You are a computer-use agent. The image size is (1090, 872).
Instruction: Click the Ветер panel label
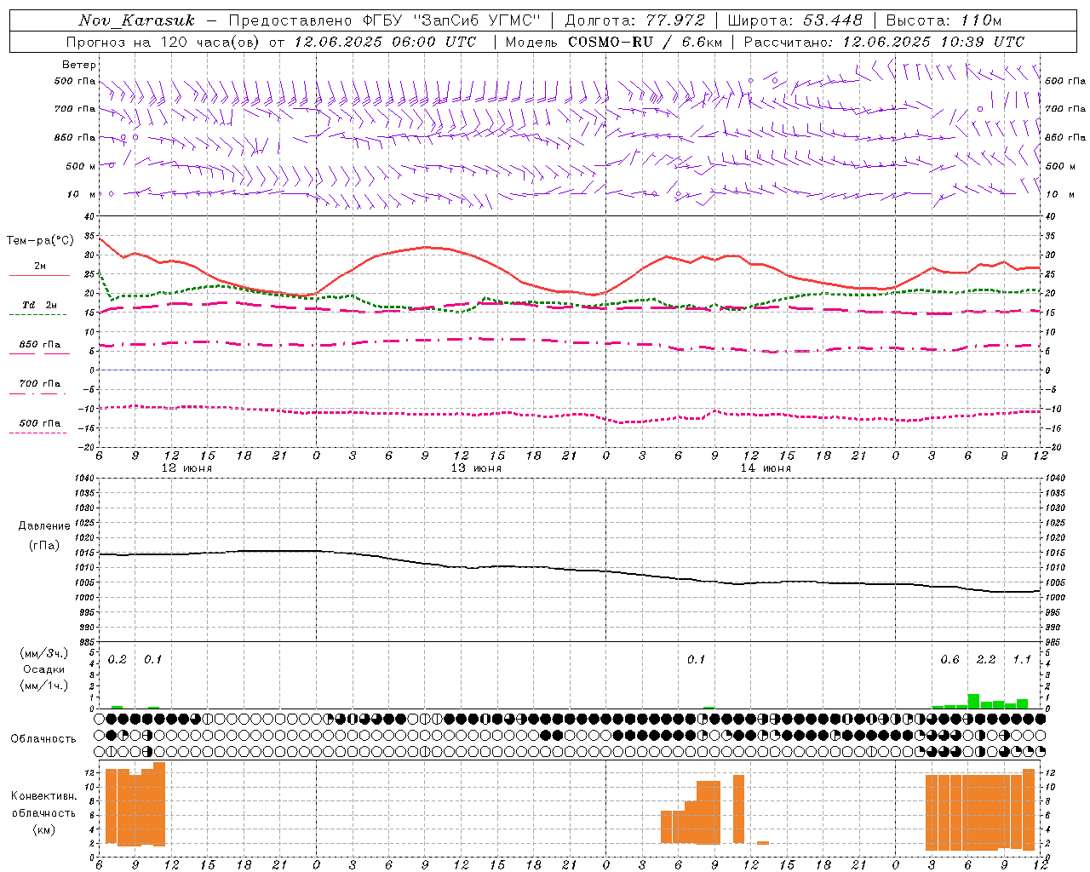click(79, 65)
